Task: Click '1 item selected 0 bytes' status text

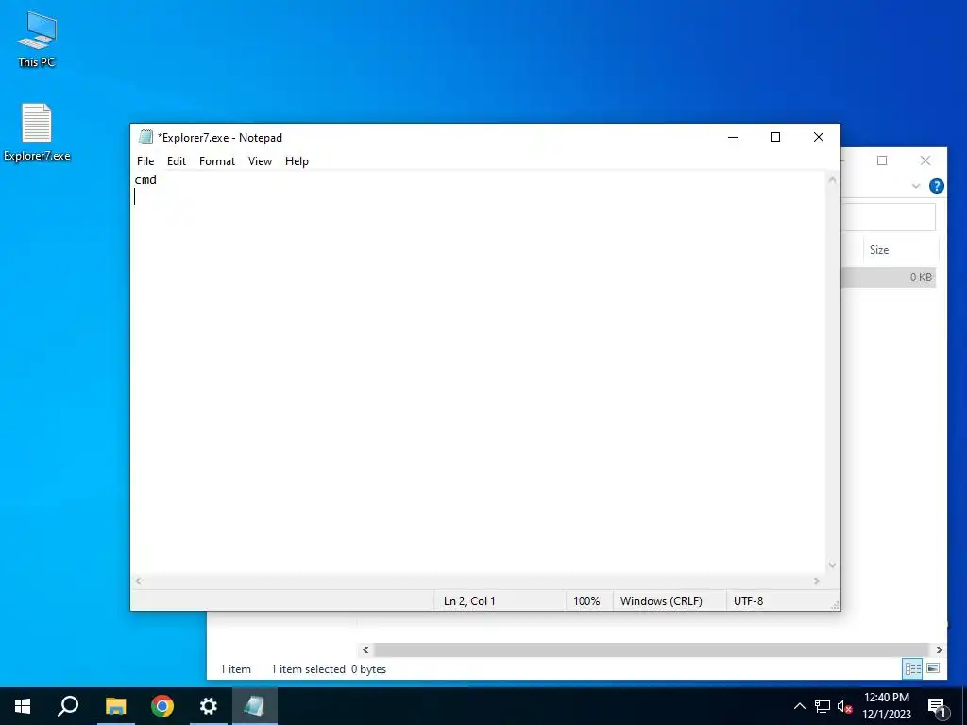Action: (x=329, y=669)
